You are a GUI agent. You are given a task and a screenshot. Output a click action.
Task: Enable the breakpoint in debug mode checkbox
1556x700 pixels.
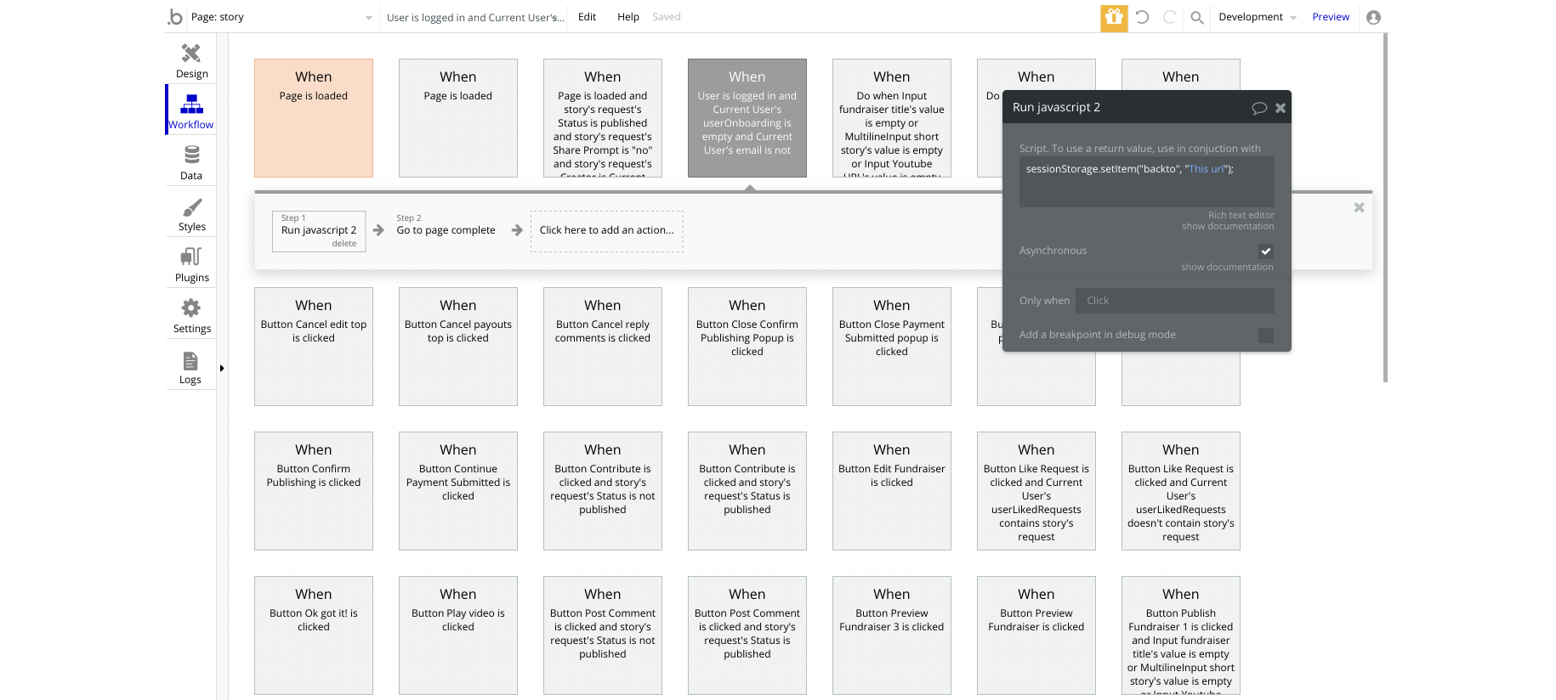(x=1265, y=335)
